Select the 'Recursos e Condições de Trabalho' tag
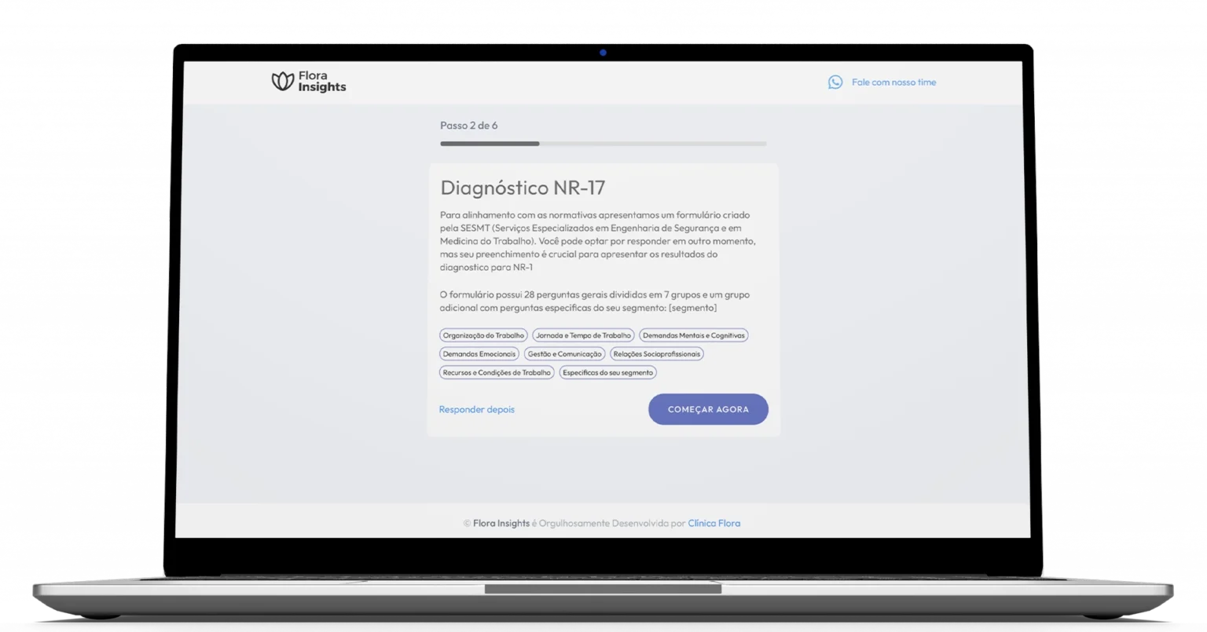This screenshot has width=1207, height=632. pyautogui.click(x=496, y=373)
